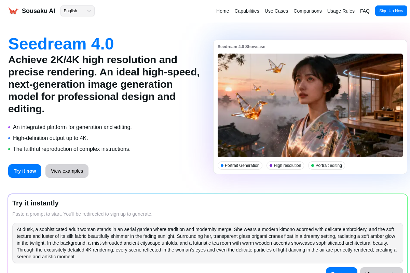This screenshot has width=410, height=273.
Task: Click the Seedream 4.0 heading title
Action: click(61, 44)
